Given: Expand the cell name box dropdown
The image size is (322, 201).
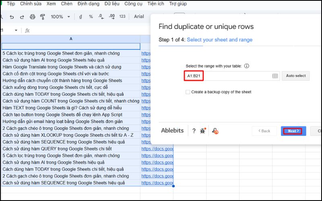Looking at the screenshot, I should pyautogui.click(x=16, y=30).
